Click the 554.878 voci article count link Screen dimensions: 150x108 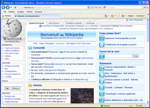coord(68,38)
